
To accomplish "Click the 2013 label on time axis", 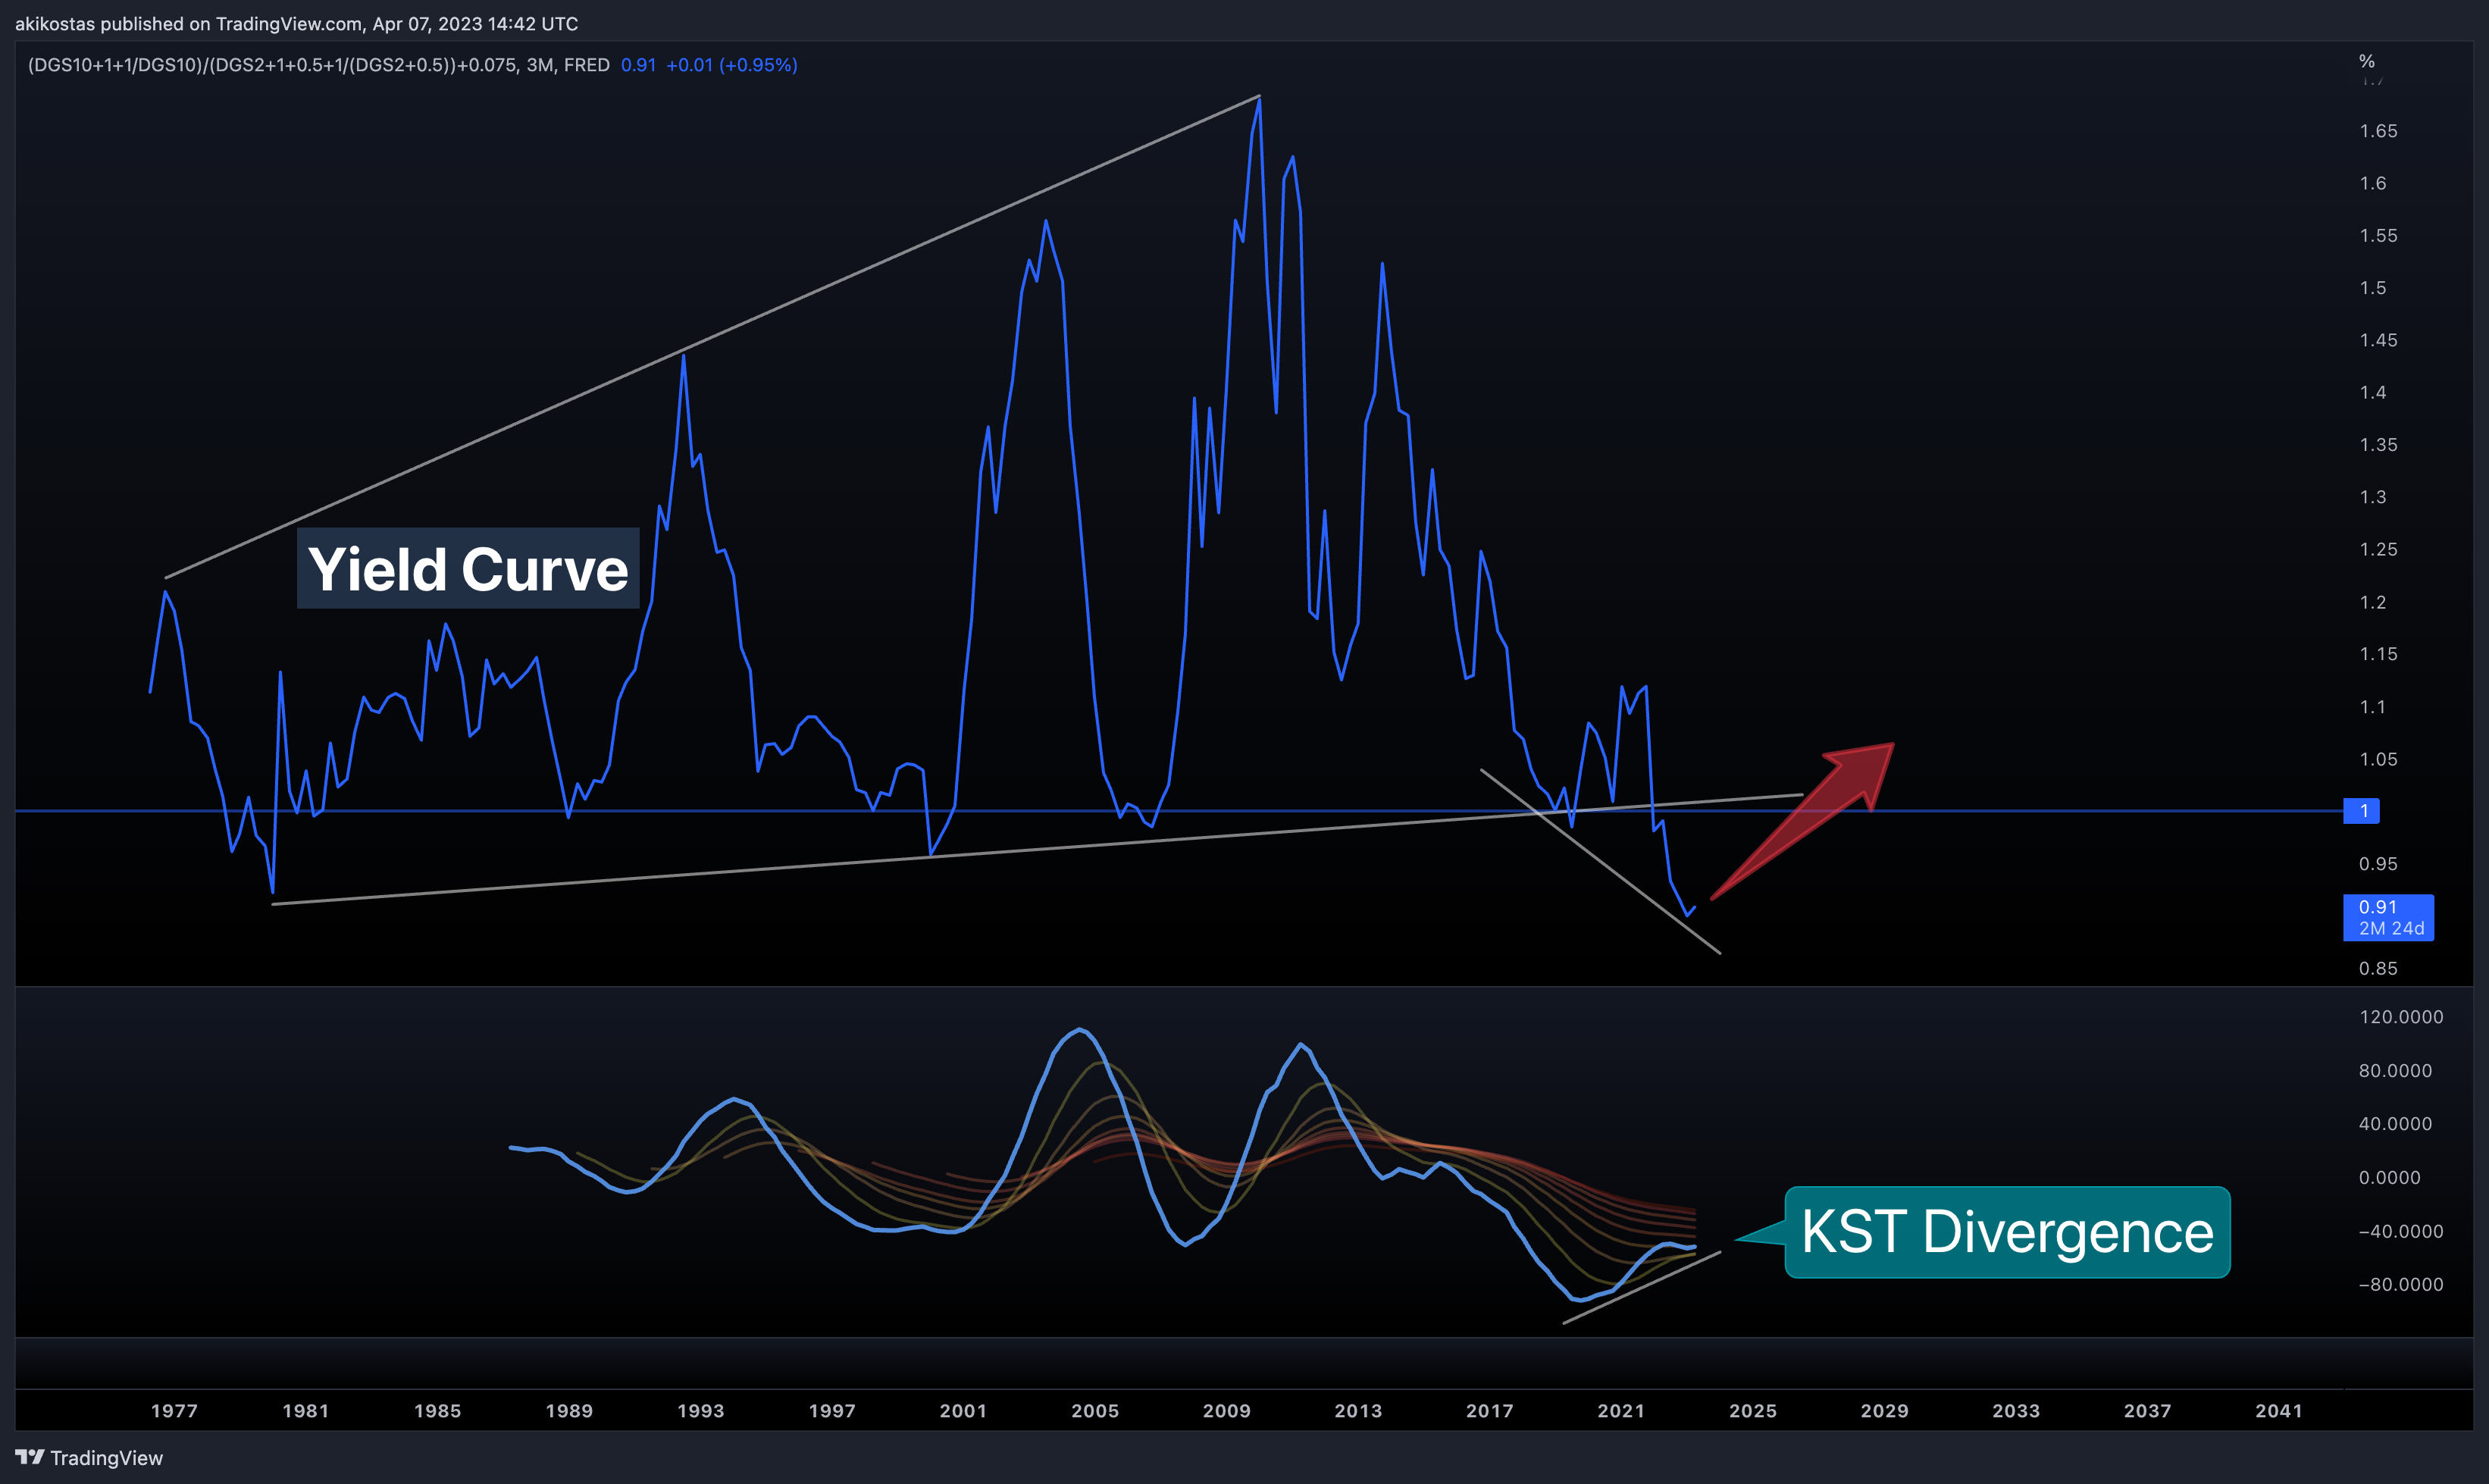I will click(x=1358, y=1411).
